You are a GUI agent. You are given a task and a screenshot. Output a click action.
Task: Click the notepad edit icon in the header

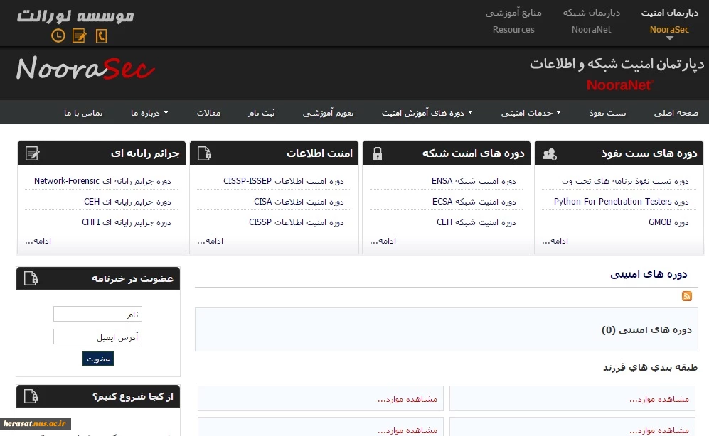[x=79, y=36]
